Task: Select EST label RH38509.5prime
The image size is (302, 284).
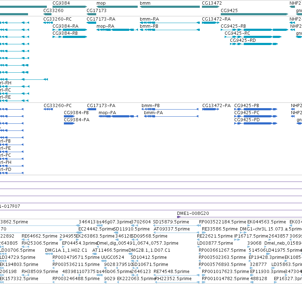Action: 40,272
